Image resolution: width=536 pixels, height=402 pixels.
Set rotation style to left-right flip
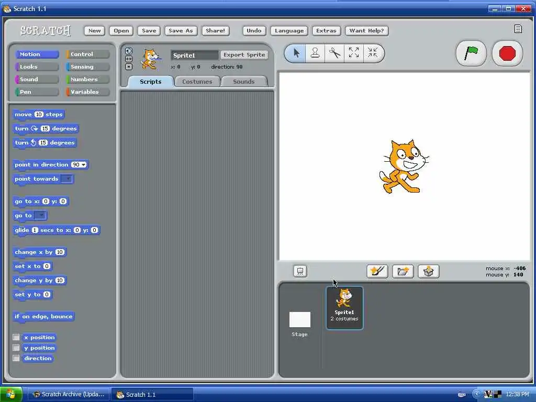point(129,59)
